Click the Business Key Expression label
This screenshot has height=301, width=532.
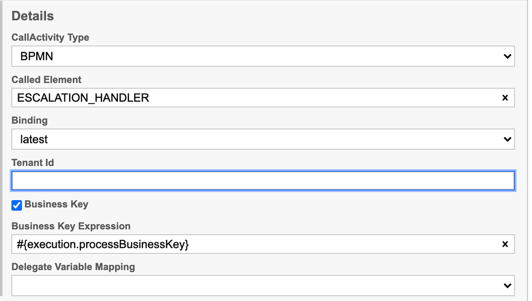[x=71, y=226]
